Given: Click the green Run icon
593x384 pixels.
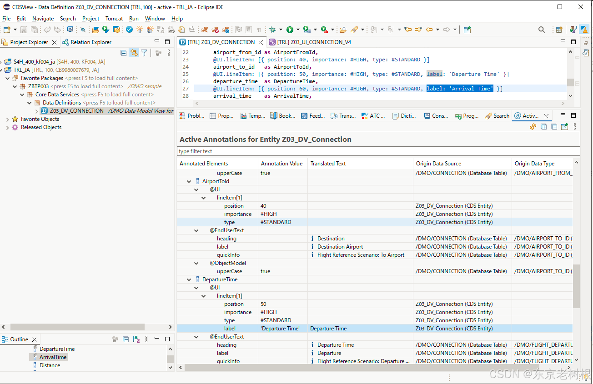Looking at the screenshot, I should pyautogui.click(x=289, y=29).
